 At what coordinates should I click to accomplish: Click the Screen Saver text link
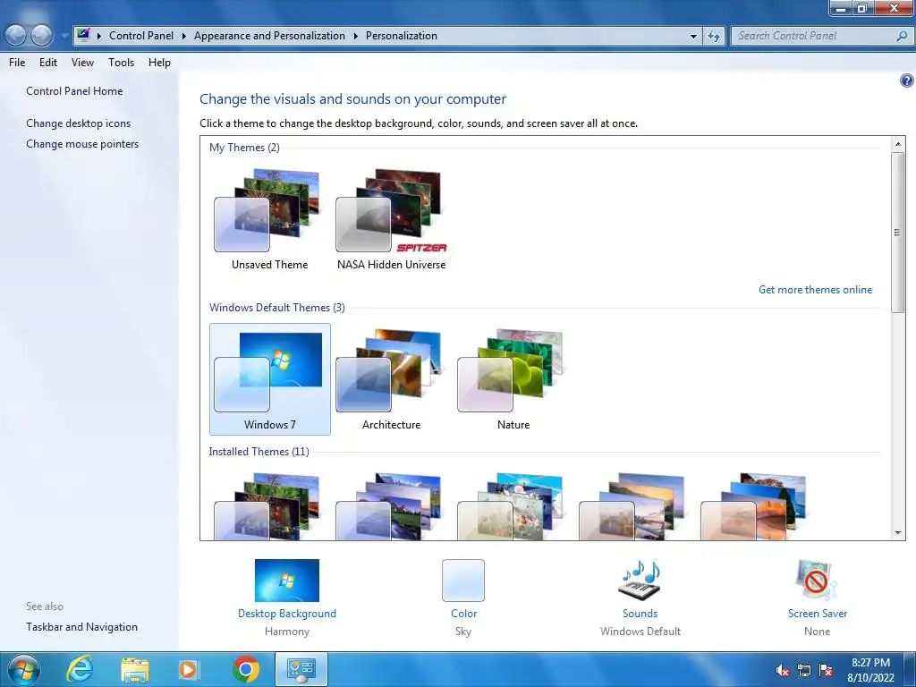pyautogui.click(x=818, y=614)
